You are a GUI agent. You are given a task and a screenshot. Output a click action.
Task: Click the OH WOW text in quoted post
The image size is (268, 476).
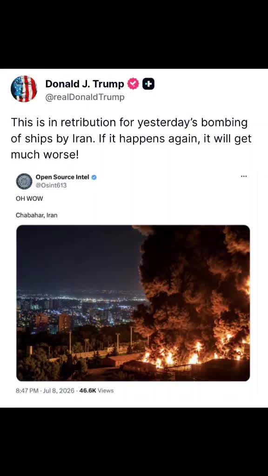(29, 199)
